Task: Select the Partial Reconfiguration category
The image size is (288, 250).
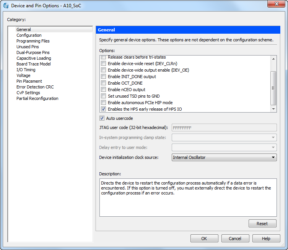Action: (37, 98)
